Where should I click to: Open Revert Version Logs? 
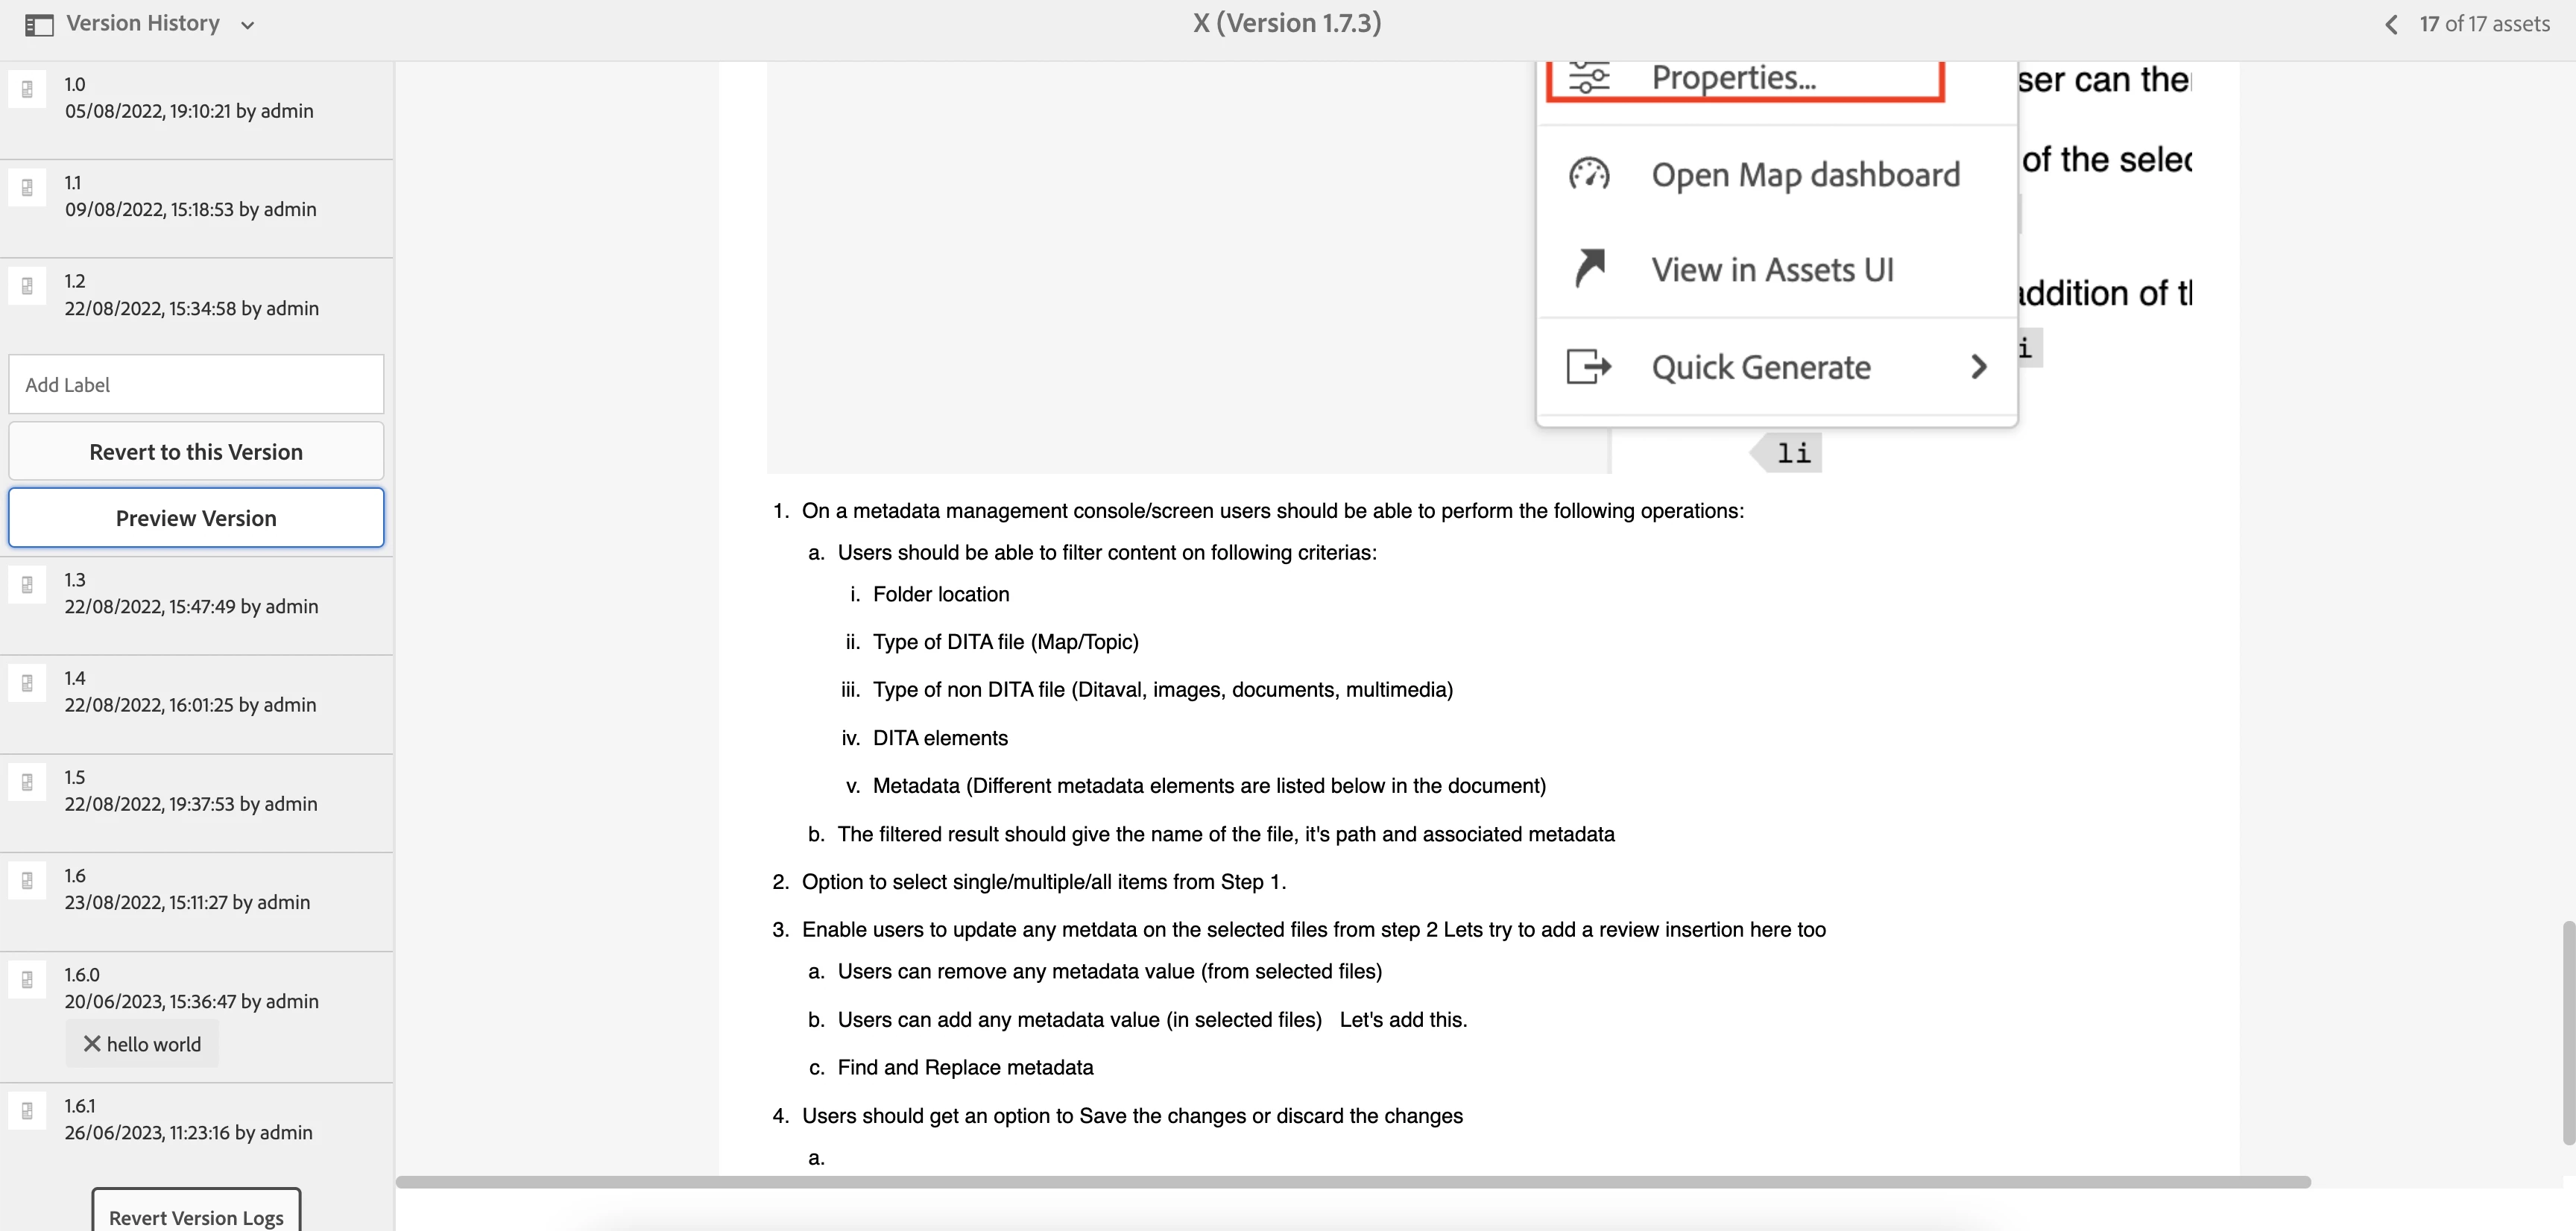[x=196, y=1216]
